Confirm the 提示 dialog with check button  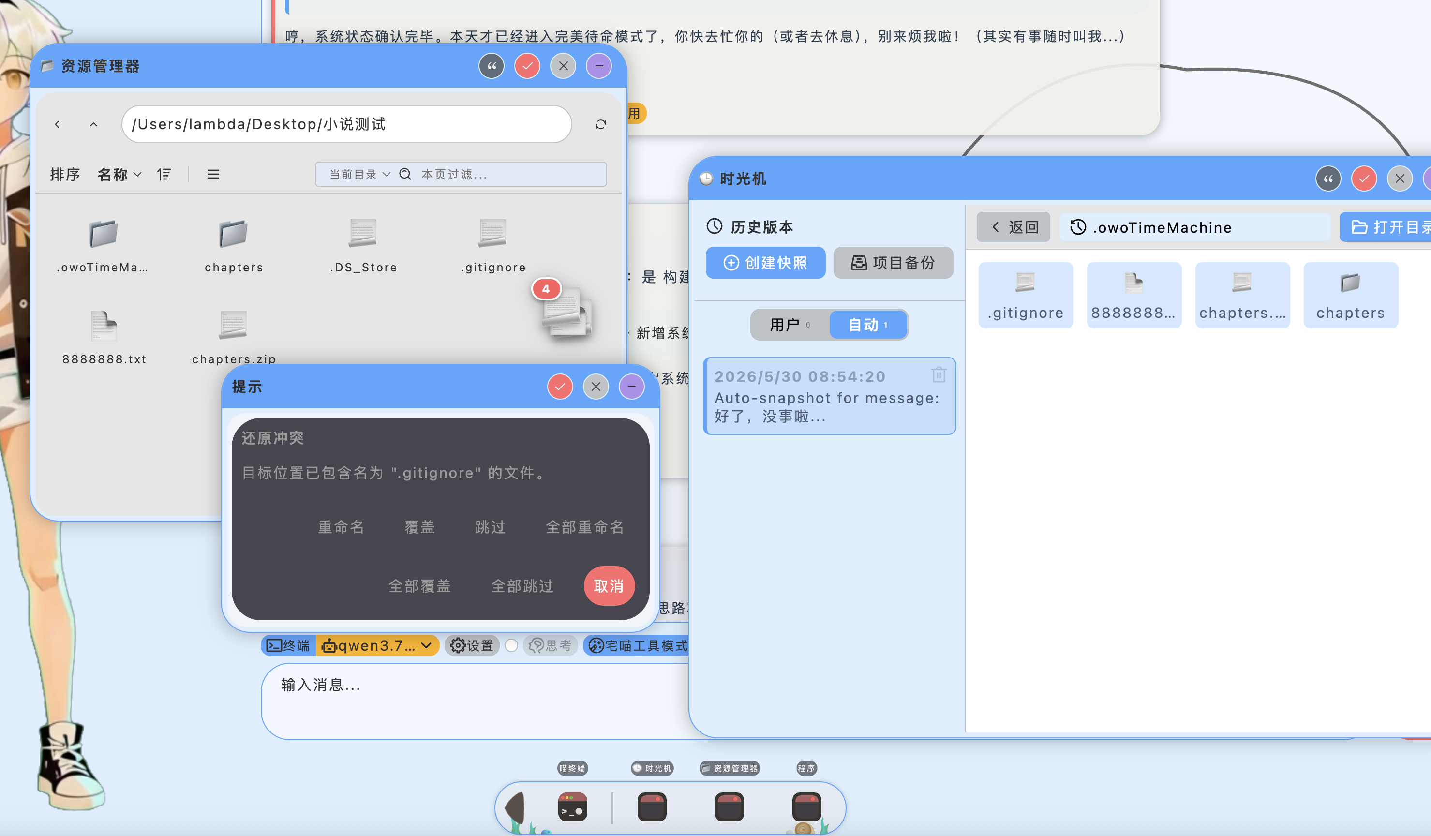pyautogui.click(x=560, y=387)
